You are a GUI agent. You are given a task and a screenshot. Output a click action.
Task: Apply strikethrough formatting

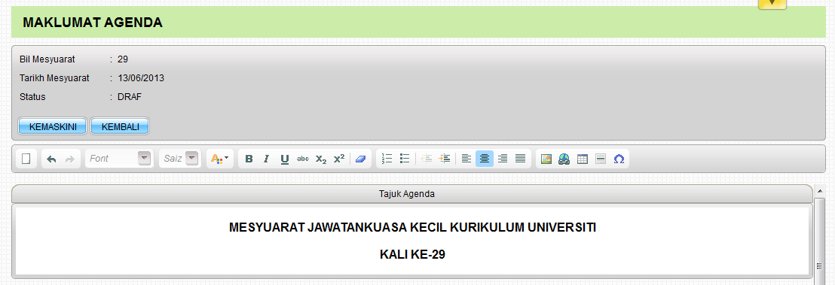click(302, 159)
